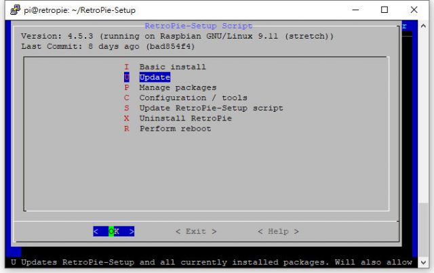The height and width of the screenshot is (273, 434).
Task: Select Update RetroPie-Setup script entry
Action: tap(211, 108)
